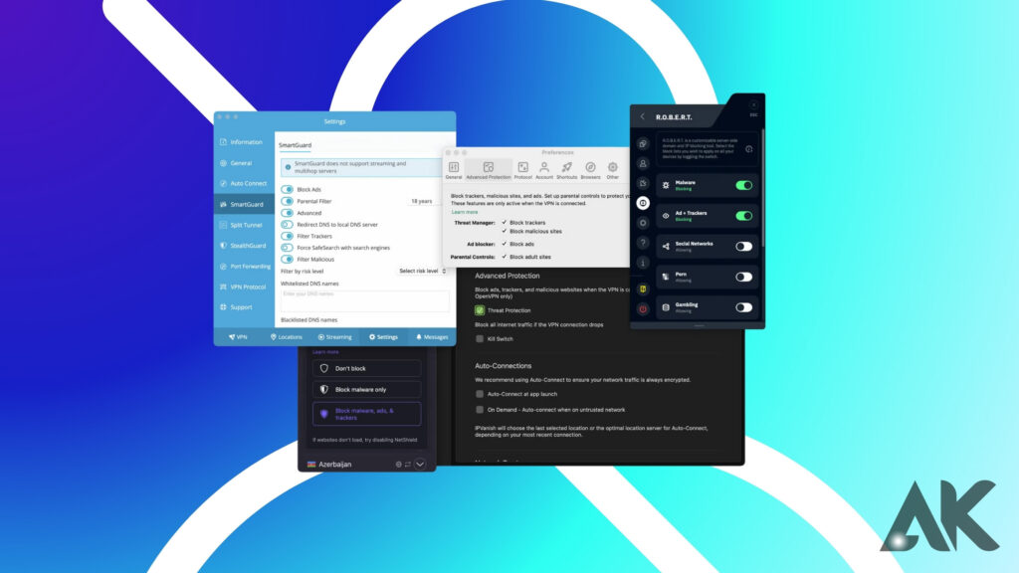
Task: Enable the Porn blocking toggle
Action: [x=744, y=277]
